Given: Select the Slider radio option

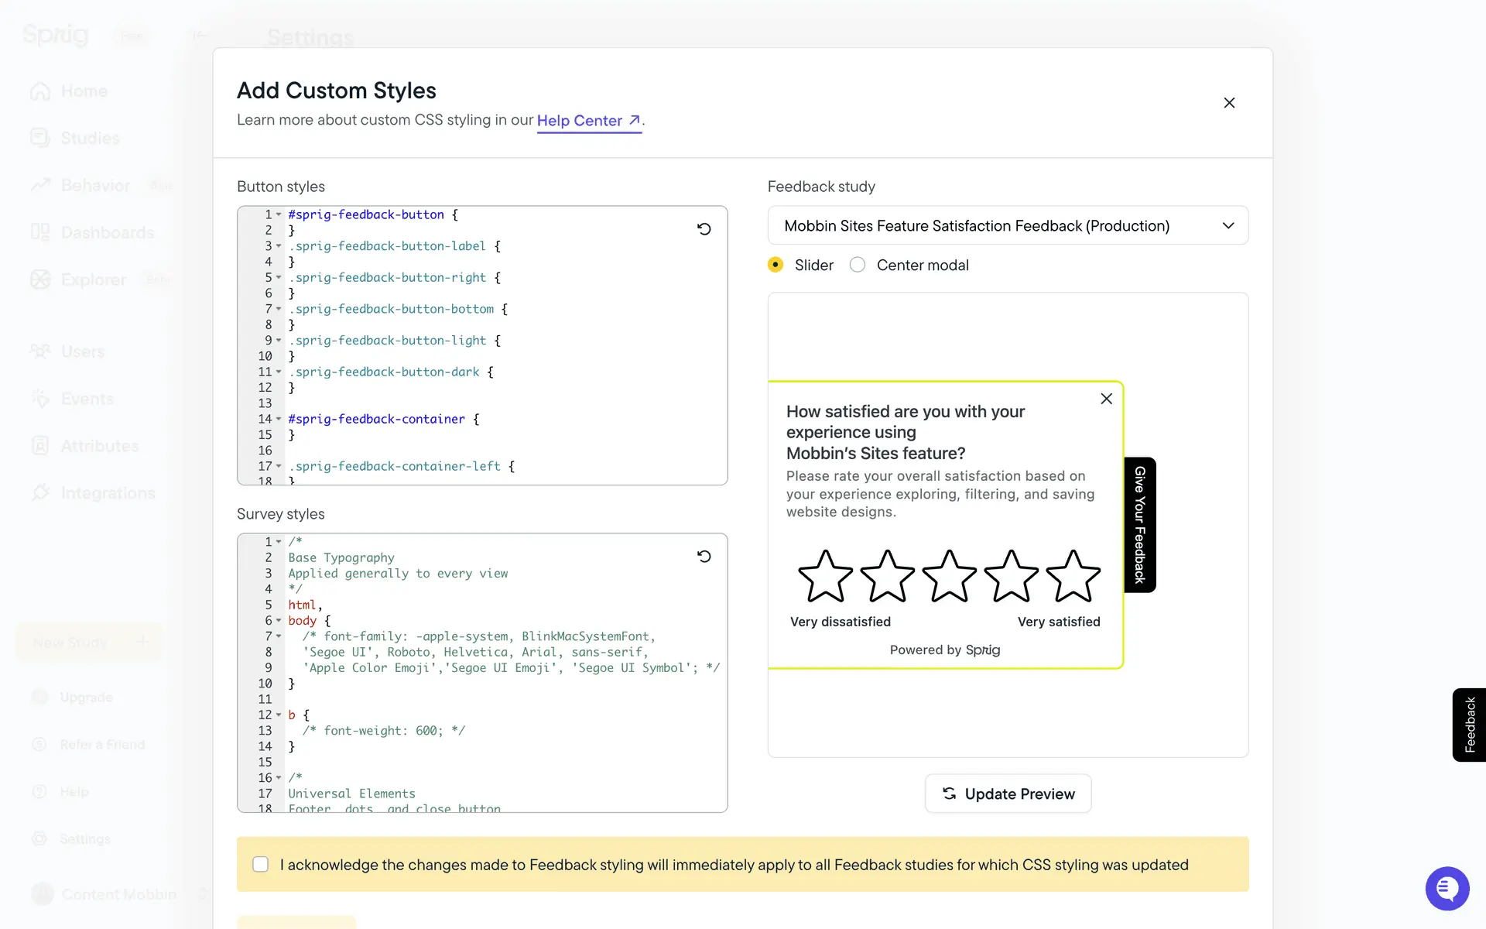Looking at the screenshot, I should tap(776, 265).
